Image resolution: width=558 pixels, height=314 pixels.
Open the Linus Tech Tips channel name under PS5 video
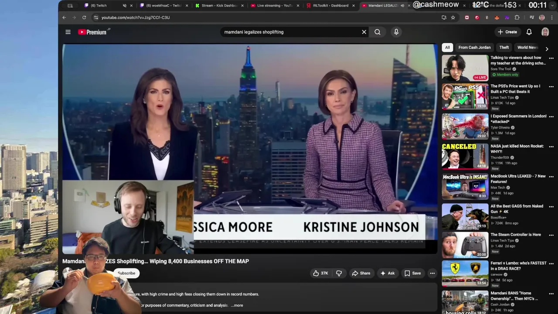(x=502, y=98)
